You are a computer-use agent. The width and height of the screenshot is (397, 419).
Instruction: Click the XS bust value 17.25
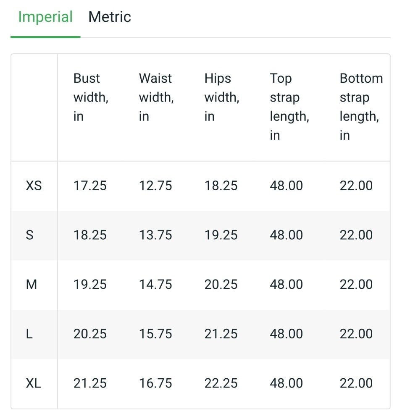pos(90,186)
